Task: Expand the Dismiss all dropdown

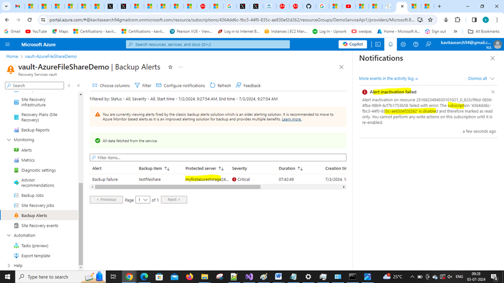Action: (x=492, y=78)
